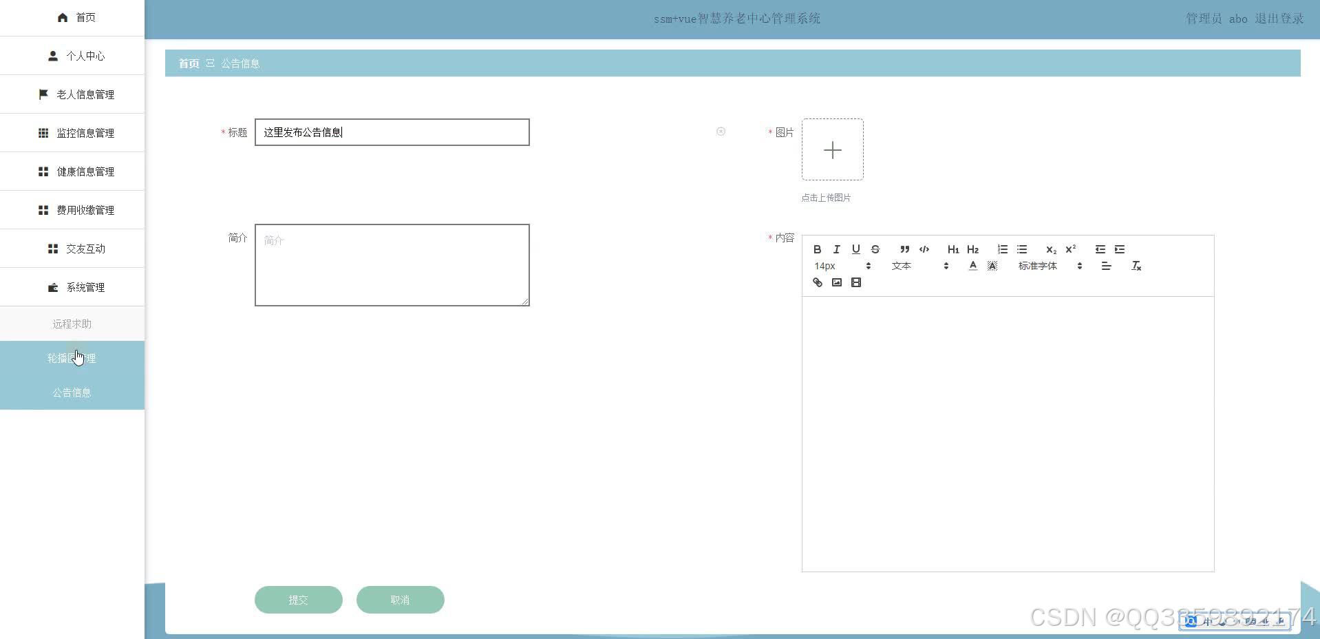
Task: Insert a hyperlink in the editor
Action: point(817,282)
